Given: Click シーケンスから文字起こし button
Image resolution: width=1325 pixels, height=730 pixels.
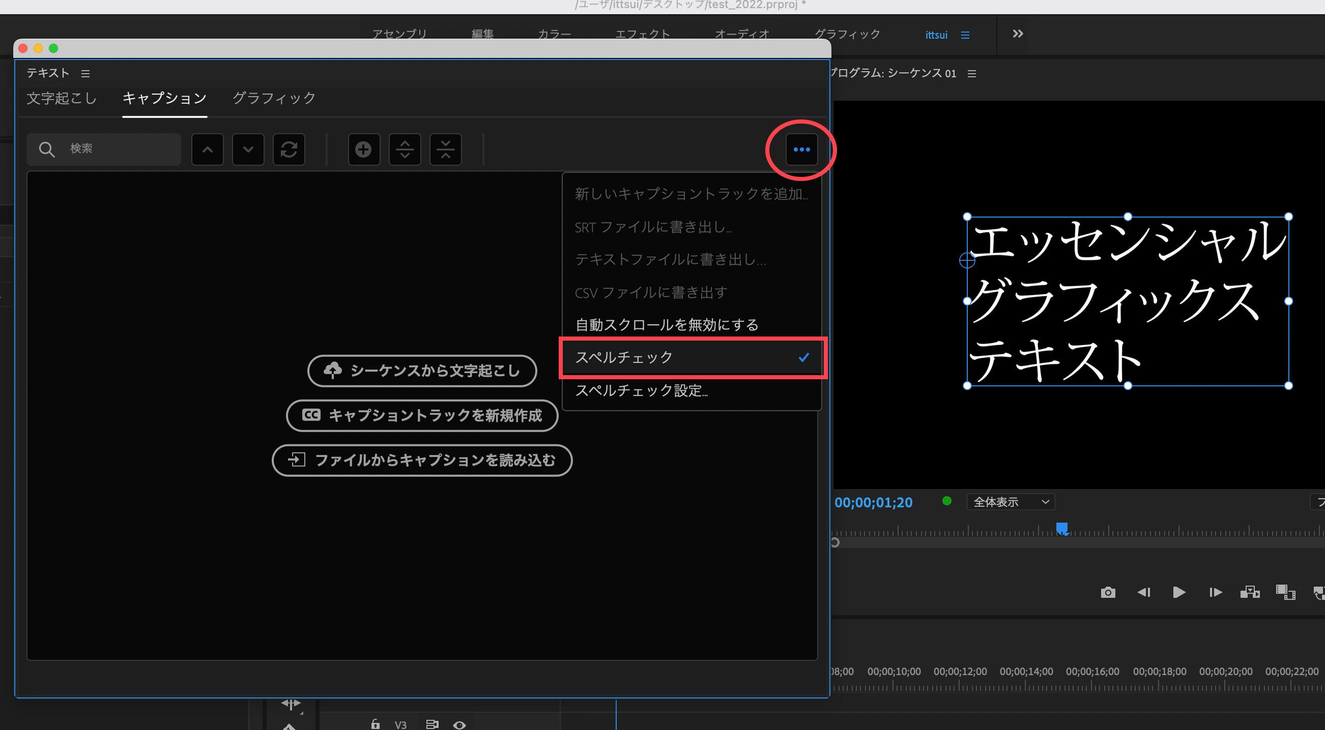Looking at the screenshot, I should [422, 371].
